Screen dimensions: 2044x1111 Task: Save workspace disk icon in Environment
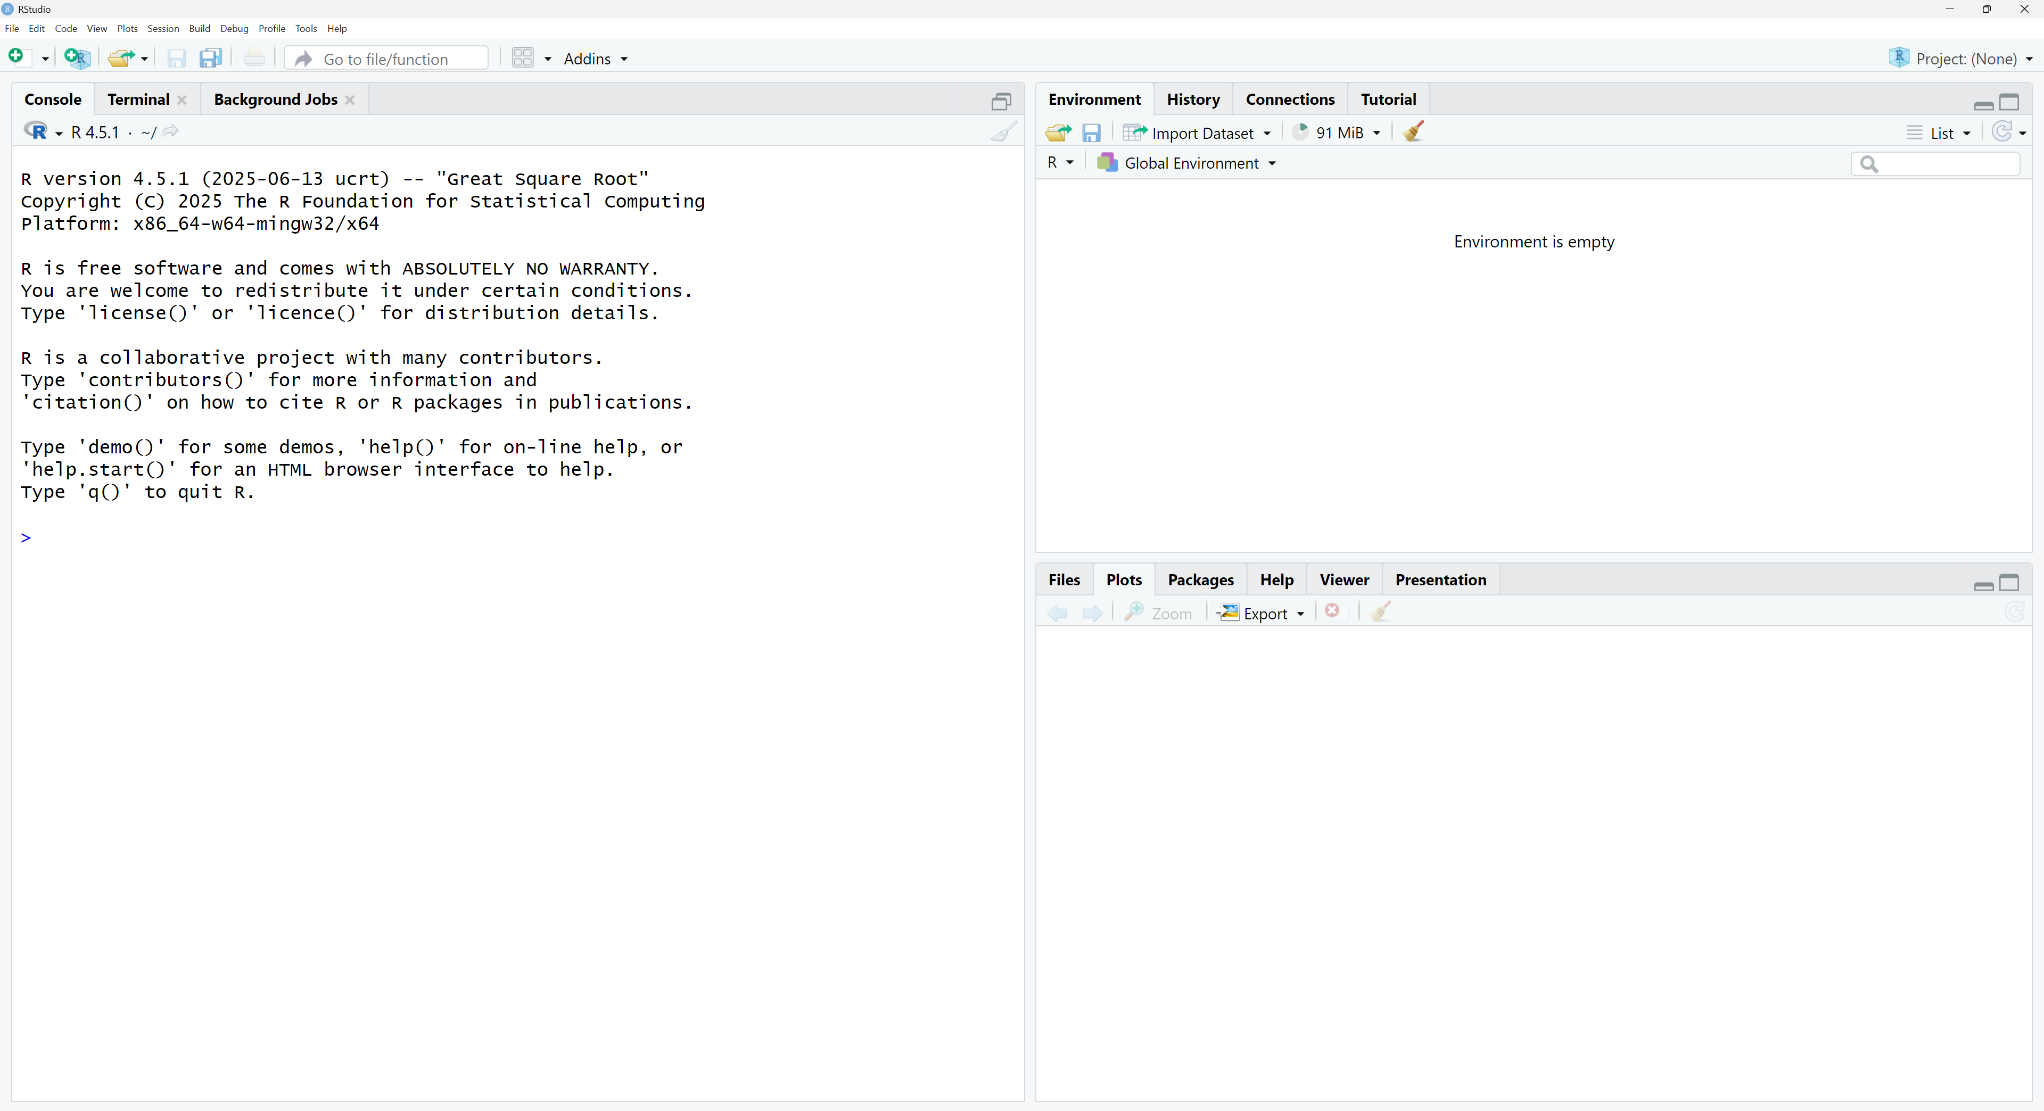pyautogui.click(x=1092, y=132)
